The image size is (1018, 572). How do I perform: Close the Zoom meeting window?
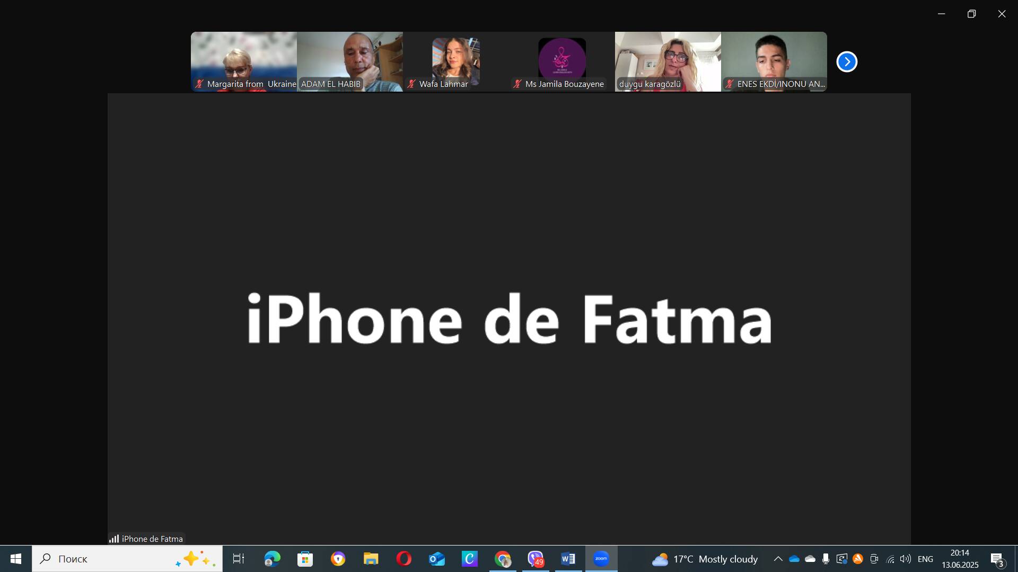pos(1002,14)
